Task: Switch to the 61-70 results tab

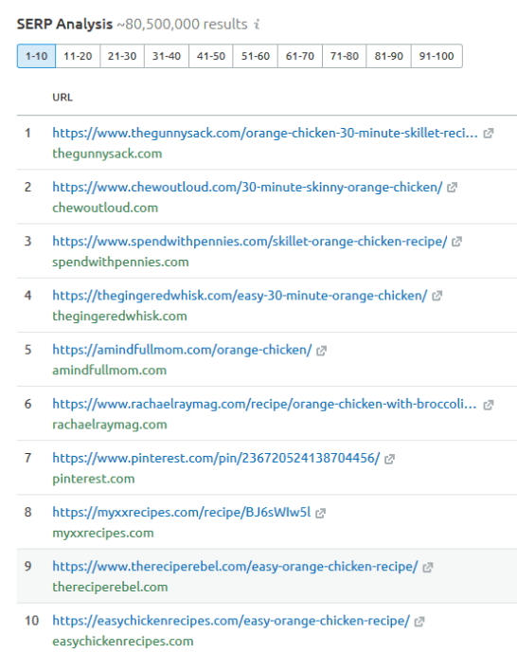Action: [300, 56]
